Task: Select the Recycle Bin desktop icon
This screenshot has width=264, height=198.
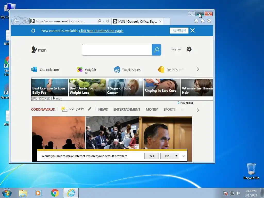Action: pos(251,171)
